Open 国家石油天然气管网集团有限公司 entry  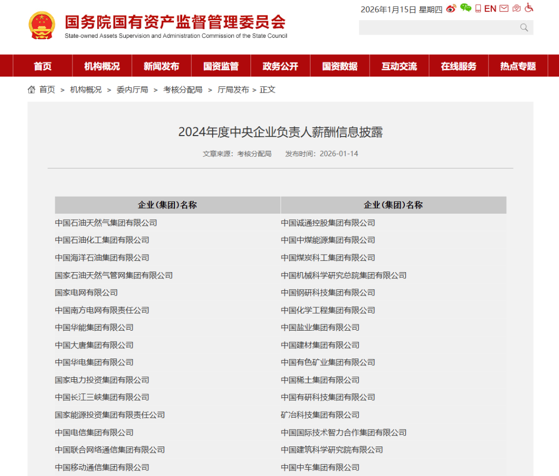click(x=114, y=275)
